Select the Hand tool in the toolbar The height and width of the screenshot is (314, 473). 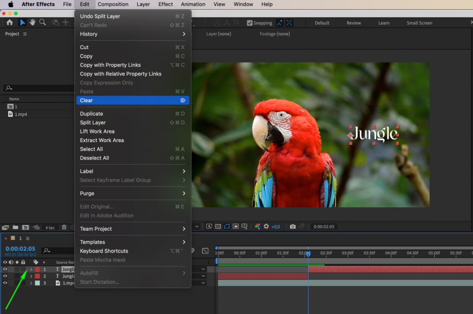pos(31,22)
